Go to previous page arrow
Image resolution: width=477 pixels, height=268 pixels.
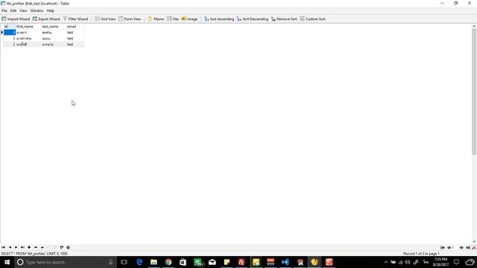pos(449,248)
